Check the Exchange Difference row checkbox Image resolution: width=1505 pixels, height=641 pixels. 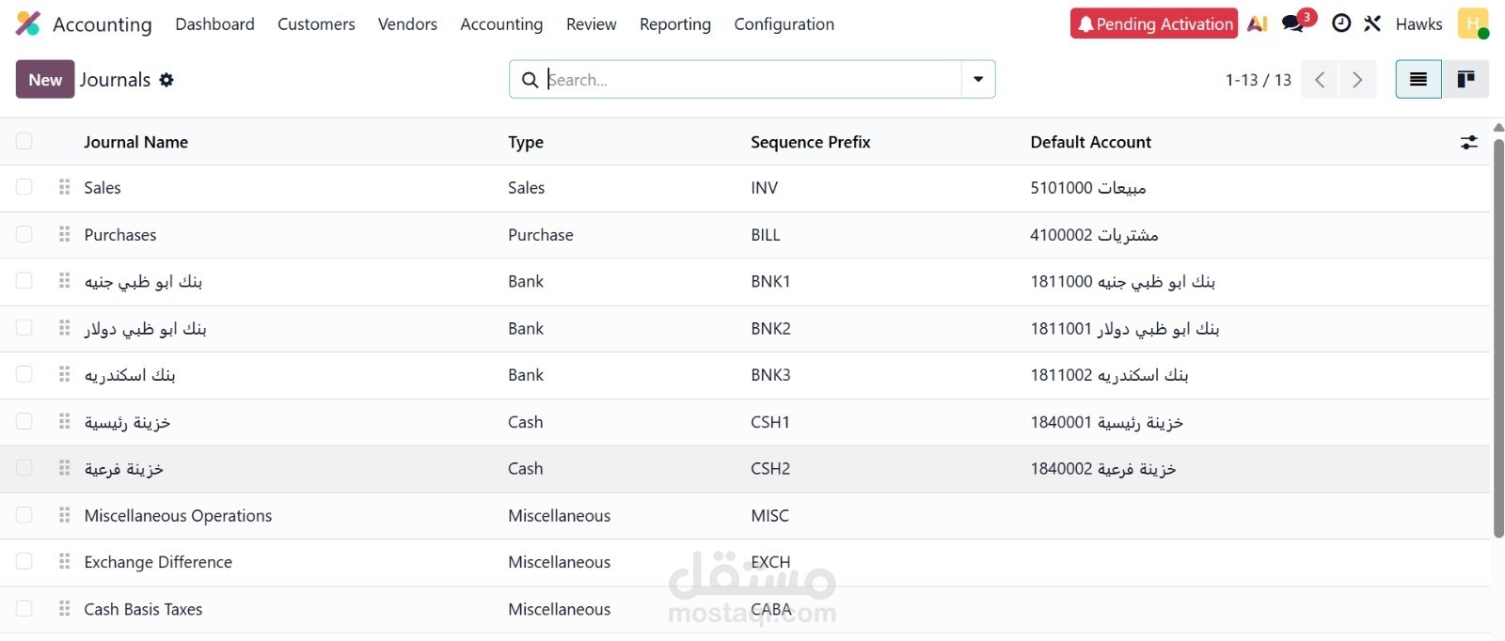pyautogui.click(x=24, y=561)
